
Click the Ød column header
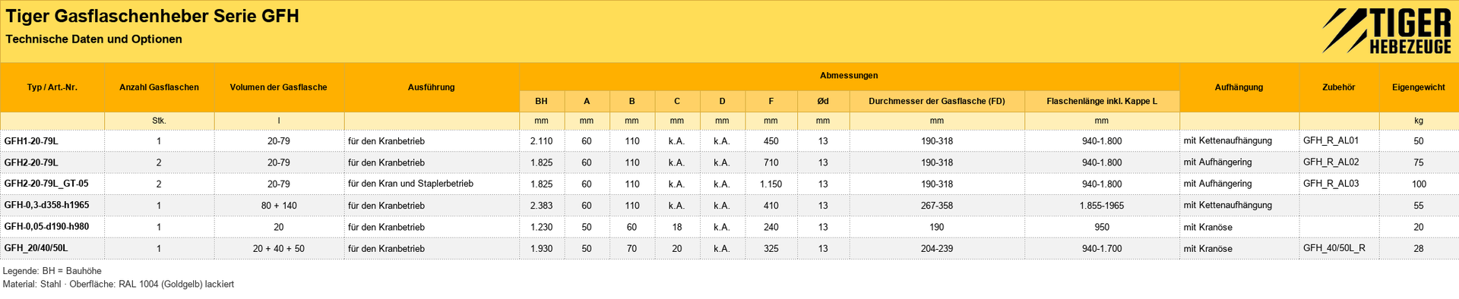point(822,101)
